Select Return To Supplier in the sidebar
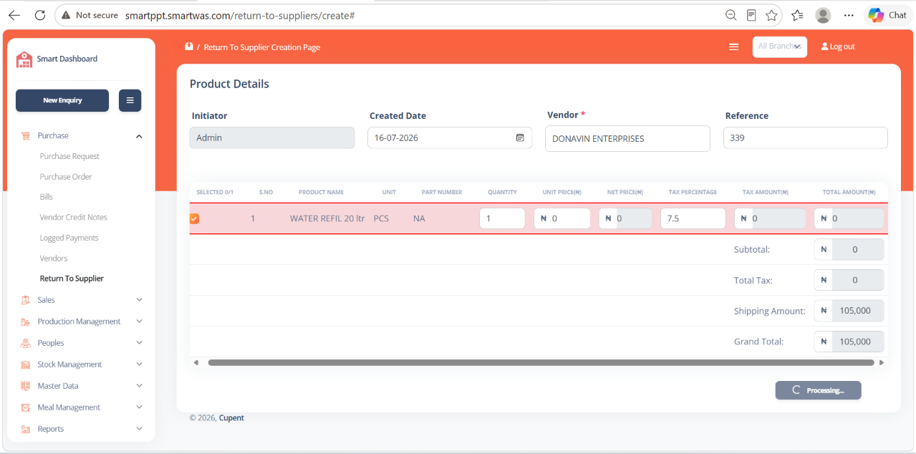Image resolution: width=916 pixels, height=454 pixels. [x=72, y=279]
